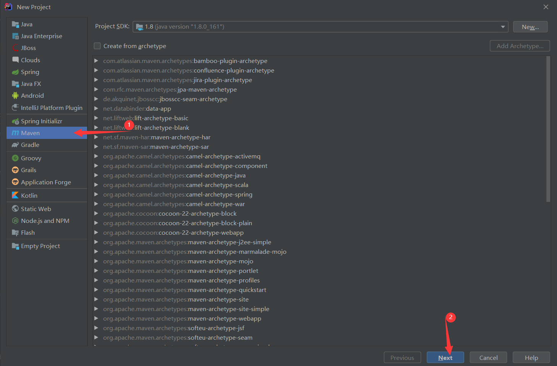
Task: Click the IntelliJ Platform Plugin icon
Action: (x=15, y=108)
